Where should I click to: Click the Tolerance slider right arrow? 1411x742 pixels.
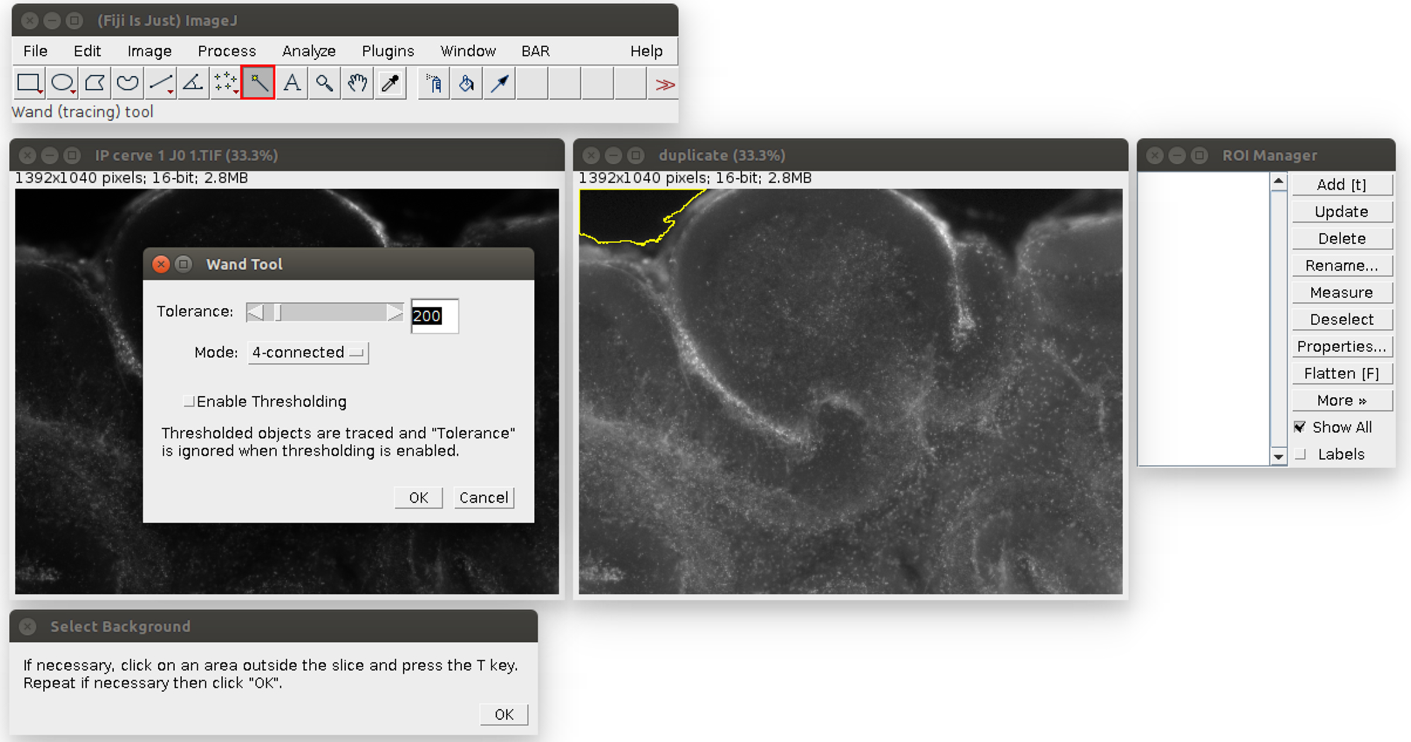coord(395,312)
